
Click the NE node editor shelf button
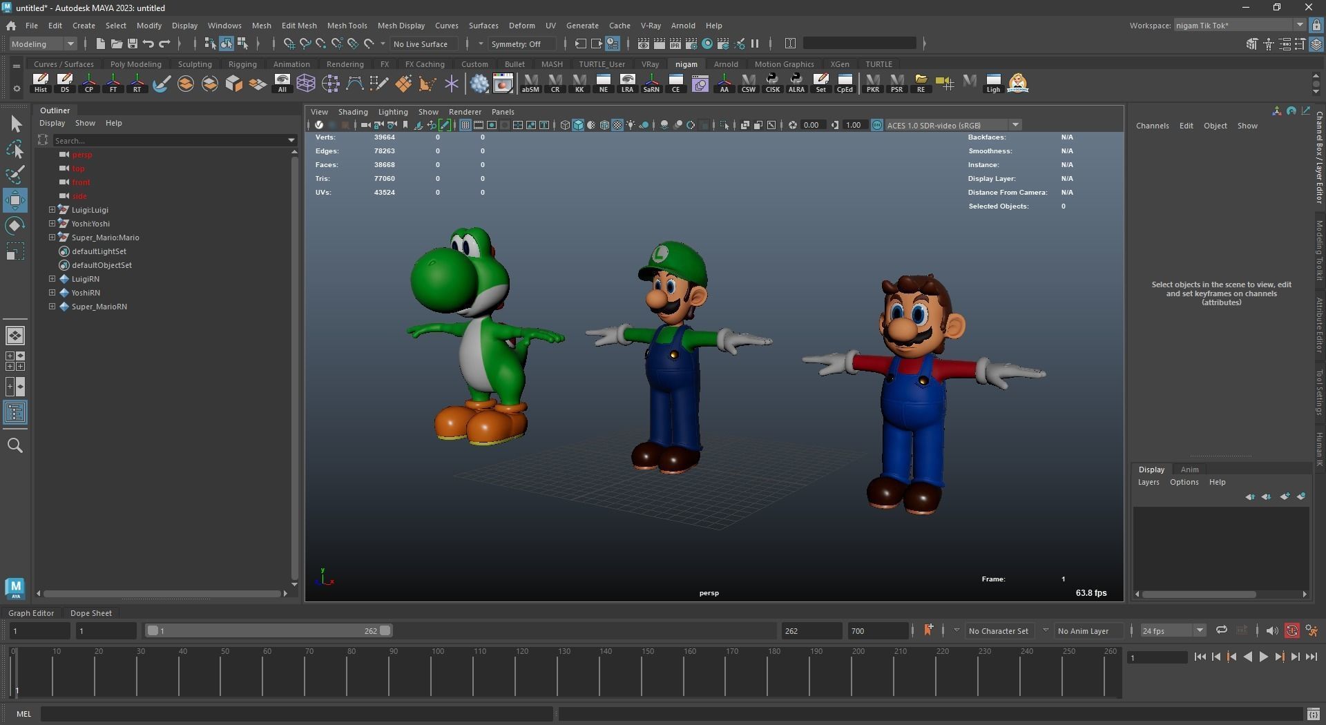coord(604,83)
